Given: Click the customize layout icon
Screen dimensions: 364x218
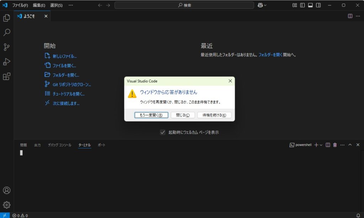Looking at the screenshot, I should (295, 5).
